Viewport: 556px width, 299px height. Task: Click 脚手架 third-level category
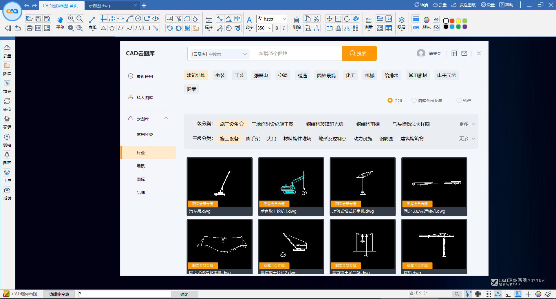point(253,138)
